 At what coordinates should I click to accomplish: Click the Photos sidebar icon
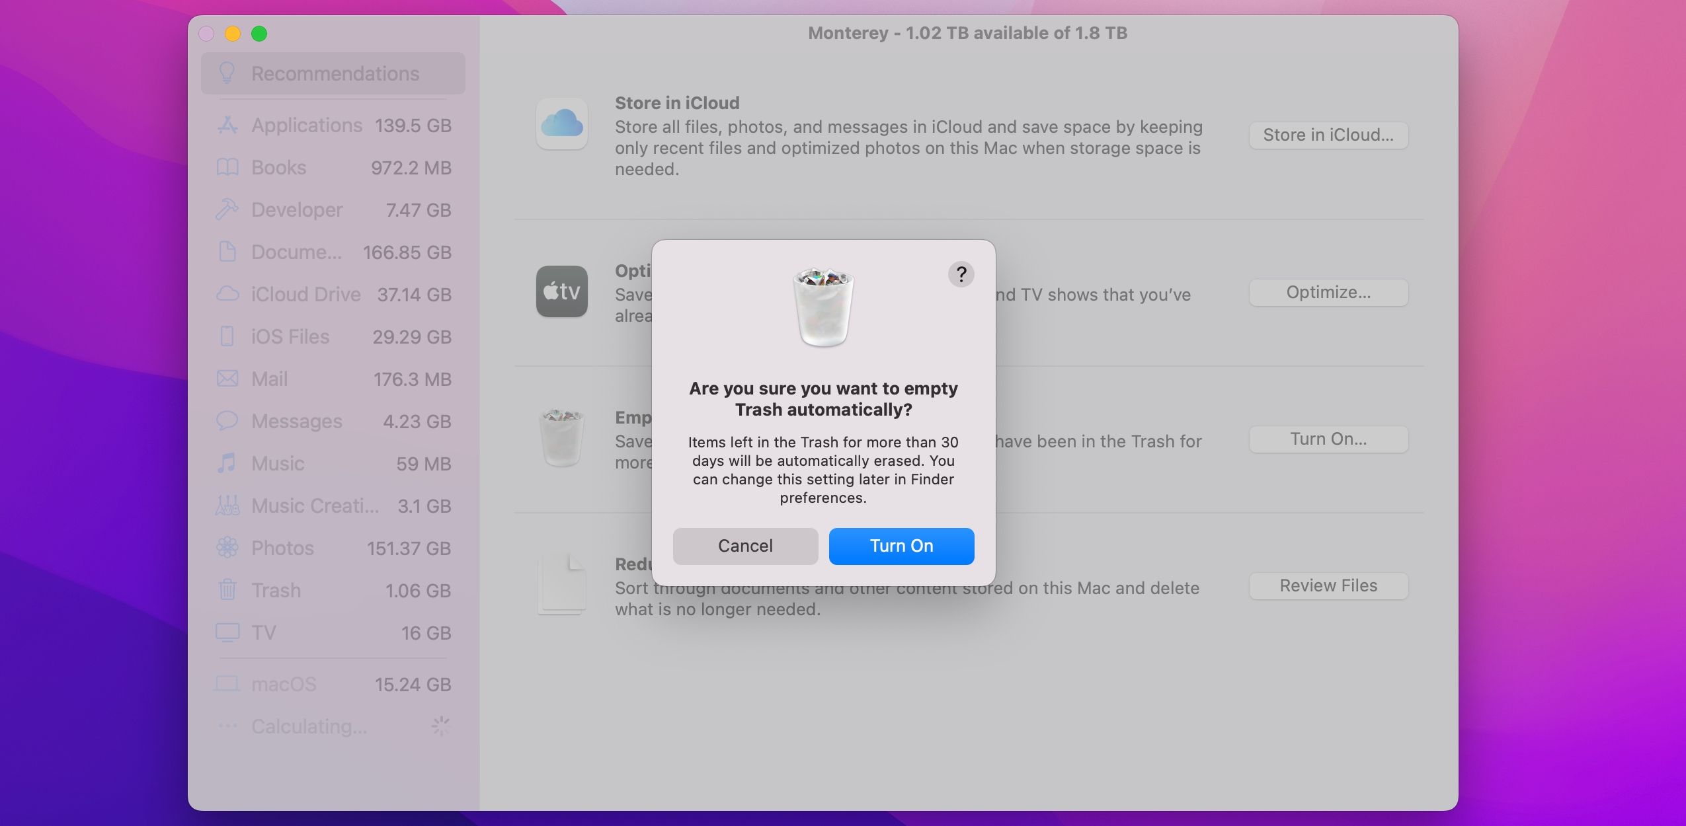227,548
